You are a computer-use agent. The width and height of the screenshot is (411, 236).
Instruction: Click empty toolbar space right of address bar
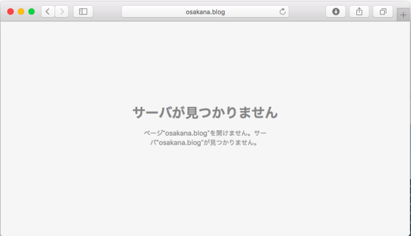tap(307, 11)
